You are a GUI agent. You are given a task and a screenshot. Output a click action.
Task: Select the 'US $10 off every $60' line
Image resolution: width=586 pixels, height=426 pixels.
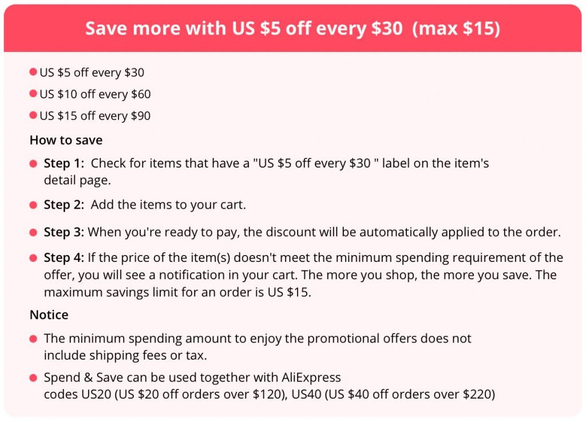click(x=96, y=94)
